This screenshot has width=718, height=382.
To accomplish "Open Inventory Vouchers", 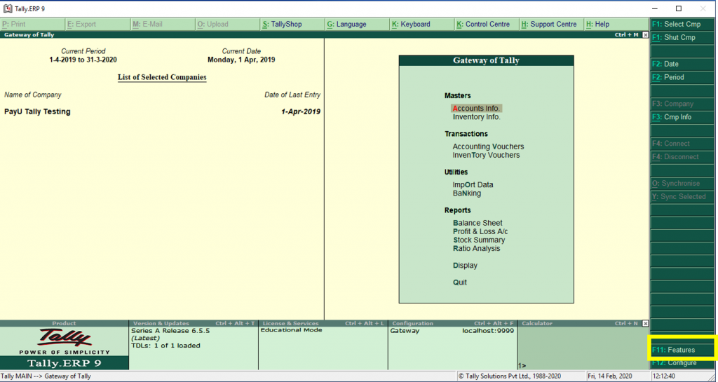I will pos(487,156).
